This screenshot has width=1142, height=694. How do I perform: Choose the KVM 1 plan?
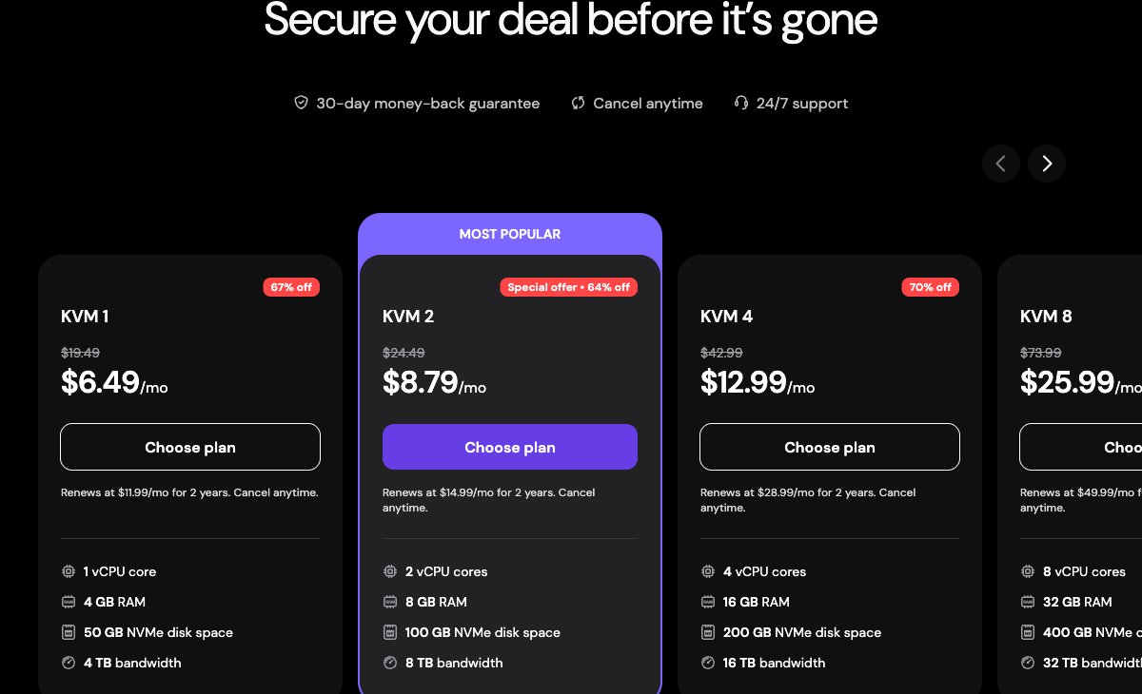tap(190, 447)
